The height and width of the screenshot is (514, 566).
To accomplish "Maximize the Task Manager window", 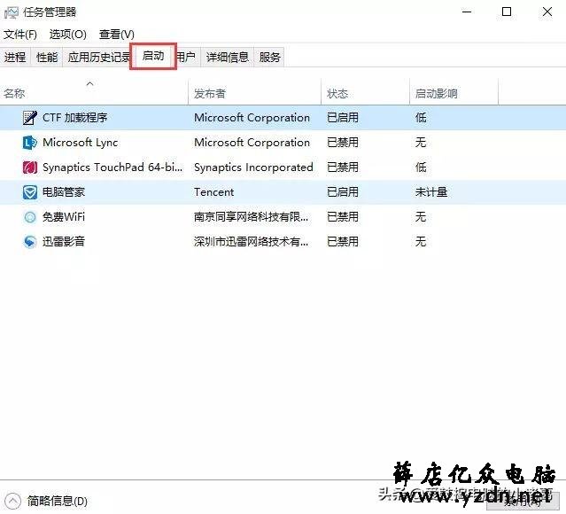I will [507, 12].
